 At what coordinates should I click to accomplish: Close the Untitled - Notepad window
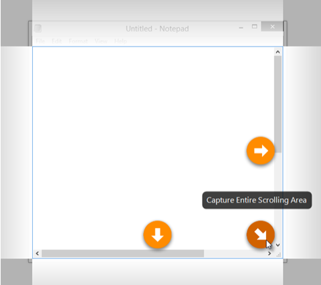point(272,27)
